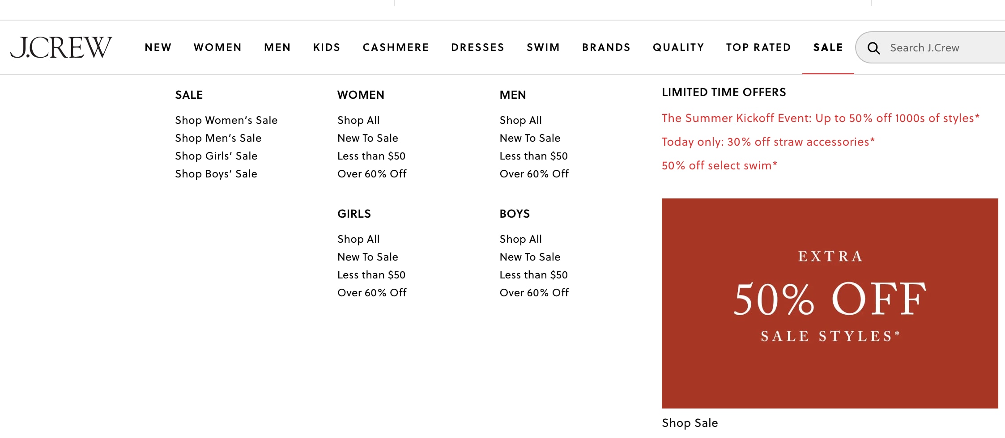Viewport: 1005px width, 438px height.
Task: Click 30% off straw accessories offer
Action: [x=768, y=142]
